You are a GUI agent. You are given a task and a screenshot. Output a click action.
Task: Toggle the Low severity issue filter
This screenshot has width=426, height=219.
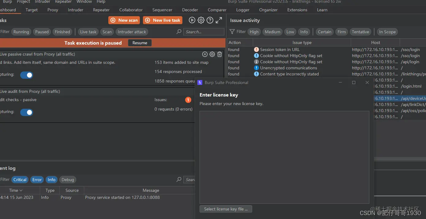(290, 32)
